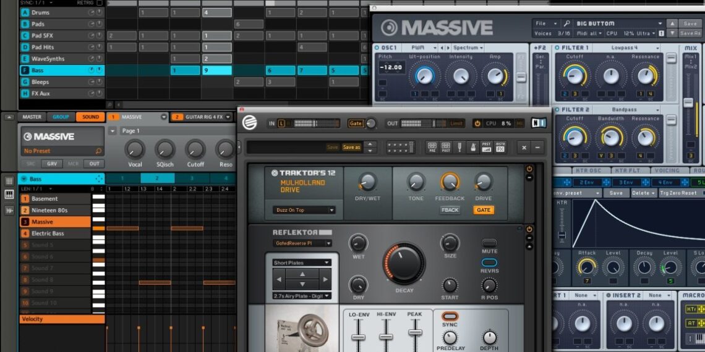
Task: Open the tuner in Guitar Rig toolbar
Action: (459, 147)
